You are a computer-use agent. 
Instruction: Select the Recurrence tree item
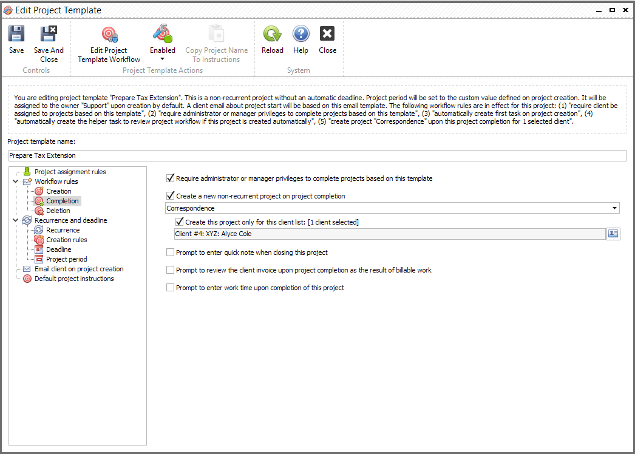(63, 230)
